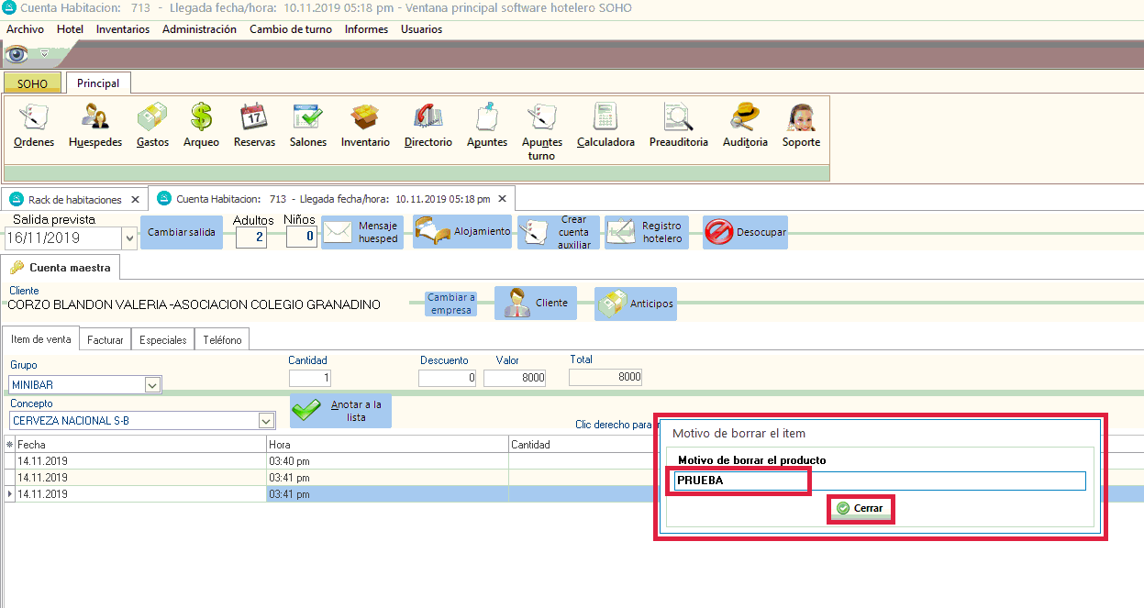Open the Informes menu
Image resolution: width=1144 pixels, height=608 pixels.
click(366, 29)
